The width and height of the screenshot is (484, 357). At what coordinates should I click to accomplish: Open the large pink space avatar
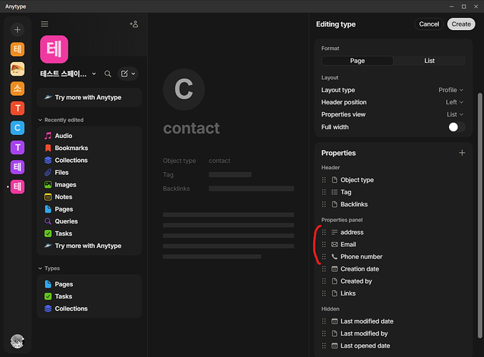pos(54,49)
